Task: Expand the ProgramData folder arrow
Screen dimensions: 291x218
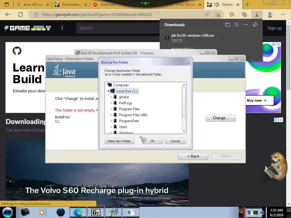Action: (111, 121)
